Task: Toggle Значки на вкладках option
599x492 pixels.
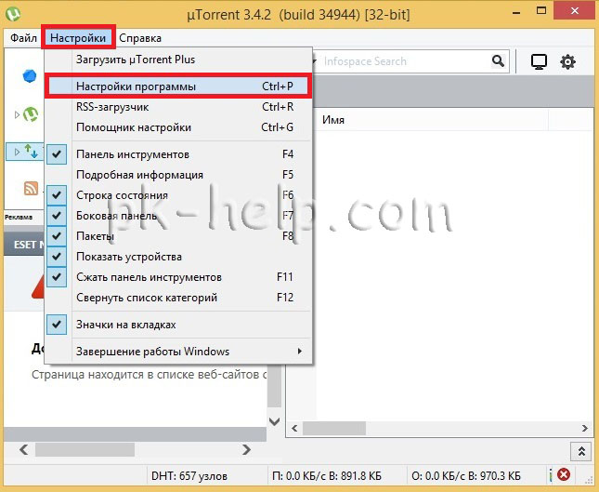Action: click(x=179, y=325)
